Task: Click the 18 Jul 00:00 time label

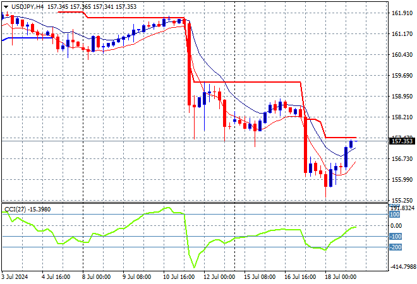Action: (341, 277)
